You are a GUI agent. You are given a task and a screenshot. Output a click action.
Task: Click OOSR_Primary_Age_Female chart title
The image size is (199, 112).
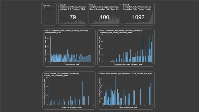125,73
